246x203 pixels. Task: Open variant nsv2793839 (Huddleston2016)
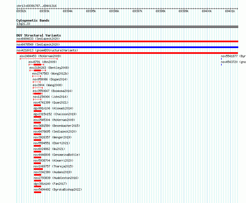pyautogui.click(x=56, y=178)
